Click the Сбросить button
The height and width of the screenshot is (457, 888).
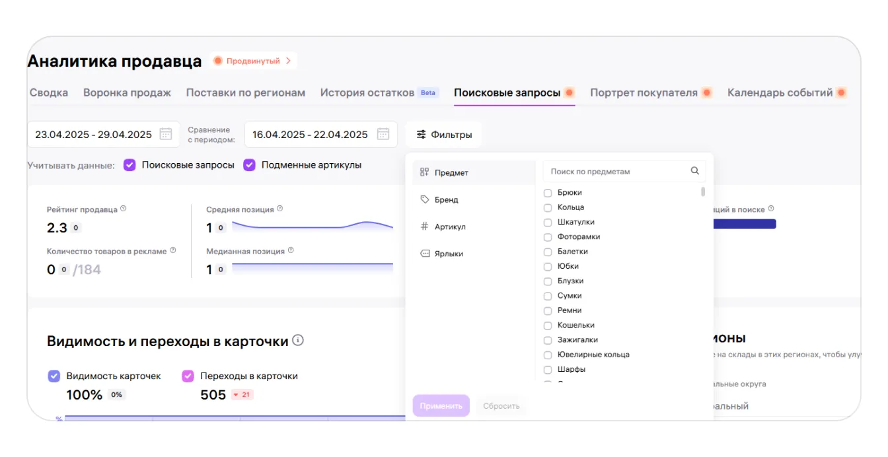501,405
